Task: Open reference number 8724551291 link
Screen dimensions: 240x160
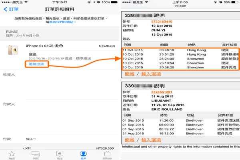Action: pos(162,92)
